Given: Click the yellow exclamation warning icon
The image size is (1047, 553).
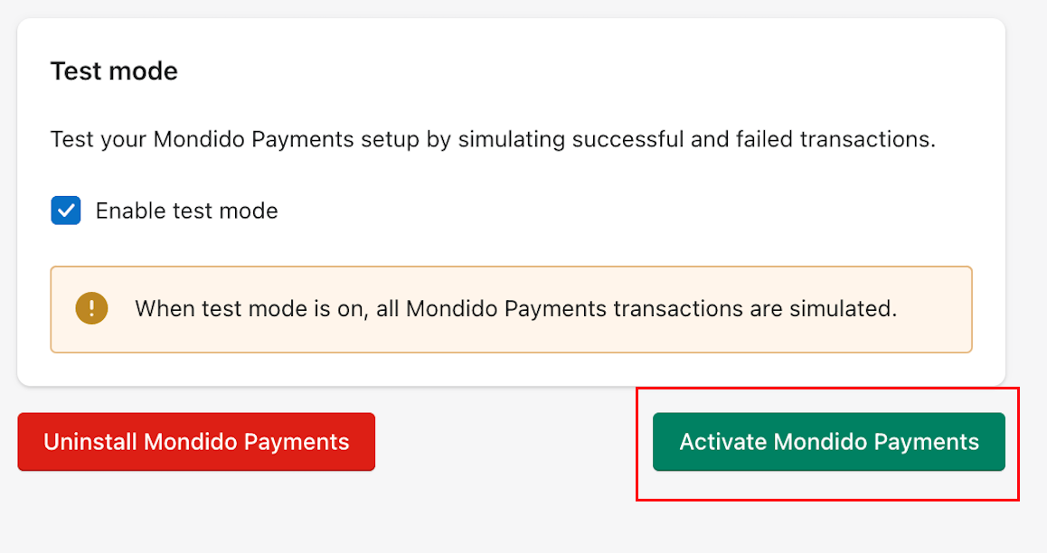Looking at the screenshot, I should 91,308.
